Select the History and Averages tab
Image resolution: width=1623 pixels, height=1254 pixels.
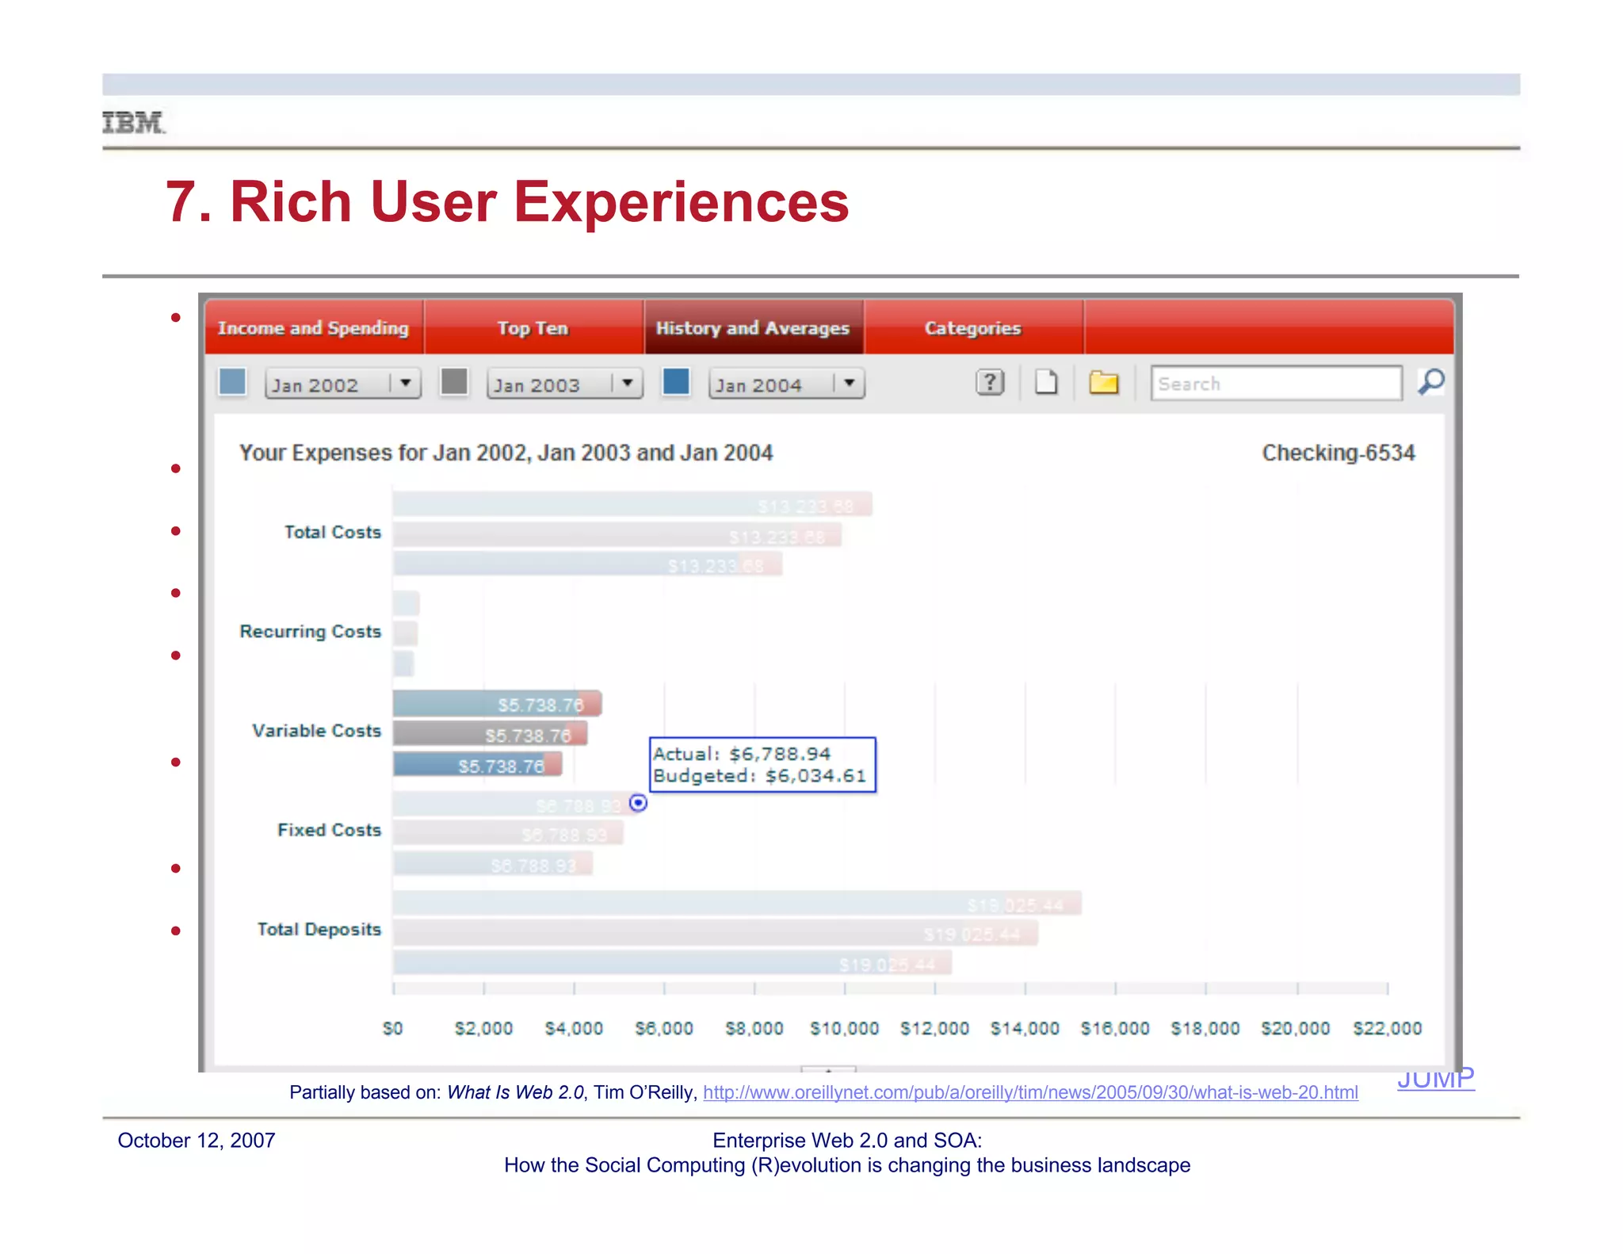(753, 328)
